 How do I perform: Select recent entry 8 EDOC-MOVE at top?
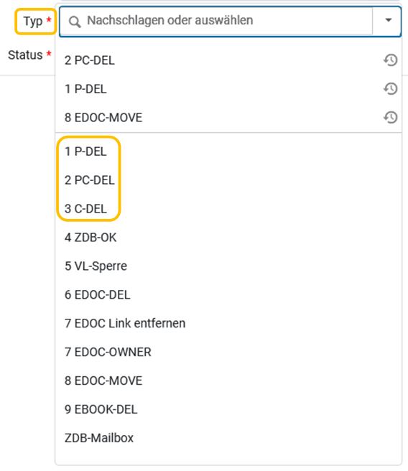tap(228, 118)
